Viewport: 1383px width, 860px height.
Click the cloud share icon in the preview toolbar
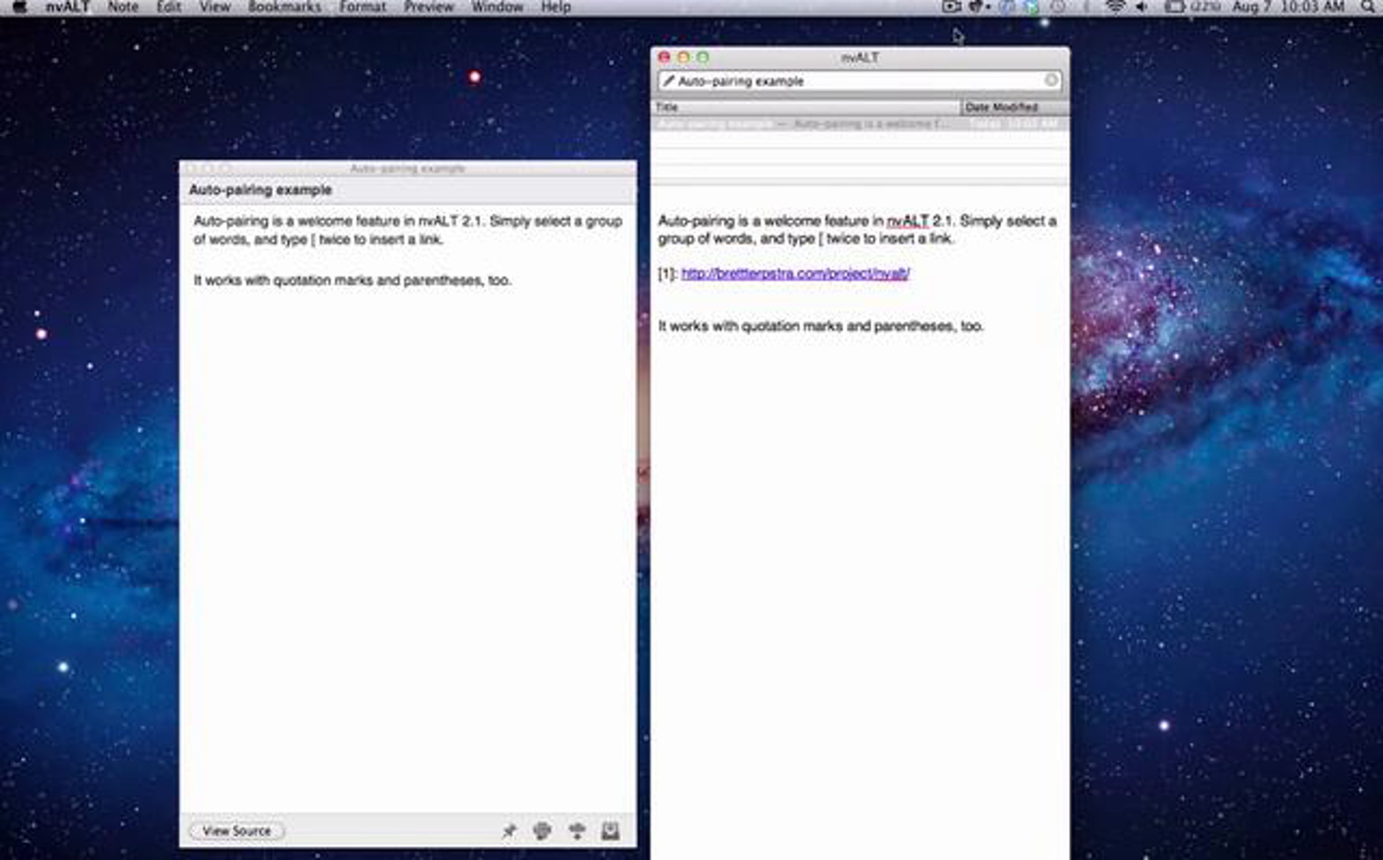pos(577,831)
